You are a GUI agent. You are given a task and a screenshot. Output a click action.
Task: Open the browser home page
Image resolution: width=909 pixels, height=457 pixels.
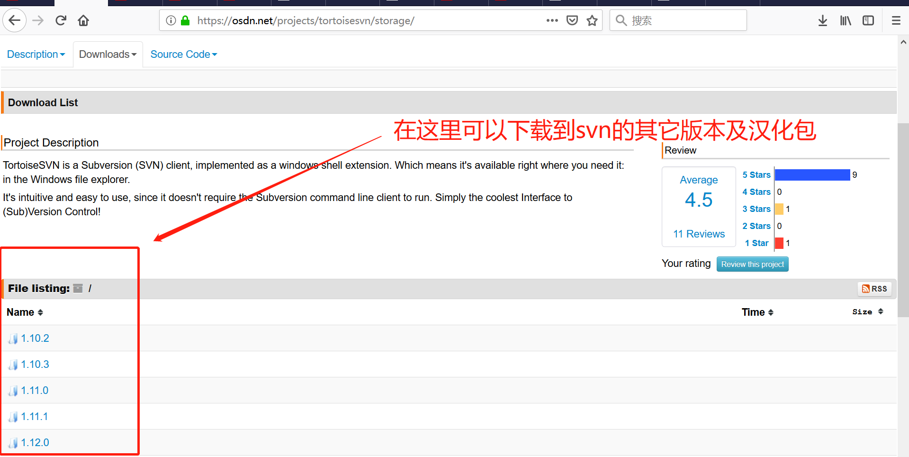click(x=83, y=20)
